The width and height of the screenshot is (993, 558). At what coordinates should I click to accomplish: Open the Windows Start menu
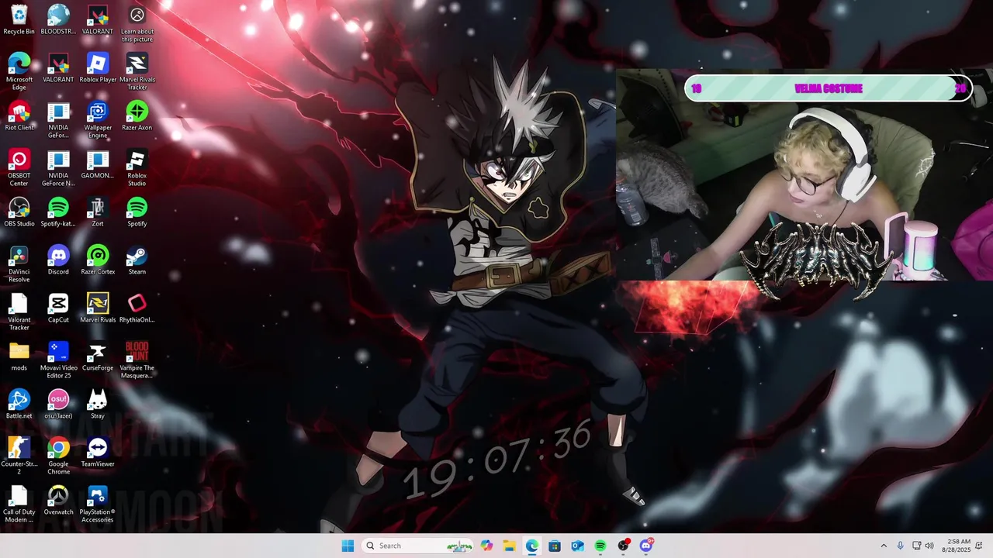pos(348,546)
